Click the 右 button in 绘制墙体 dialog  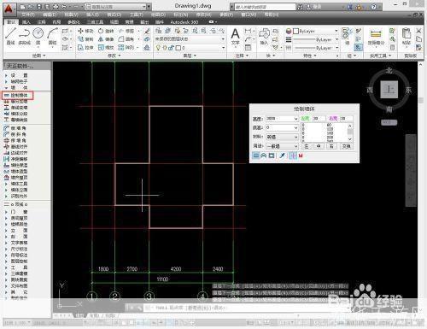coord(331,146)
